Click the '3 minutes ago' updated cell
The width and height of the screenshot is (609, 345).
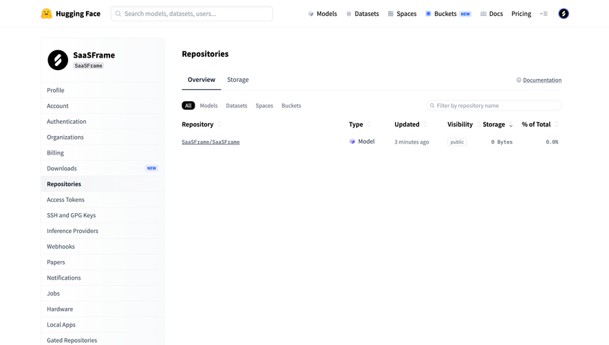coord(412,142)
